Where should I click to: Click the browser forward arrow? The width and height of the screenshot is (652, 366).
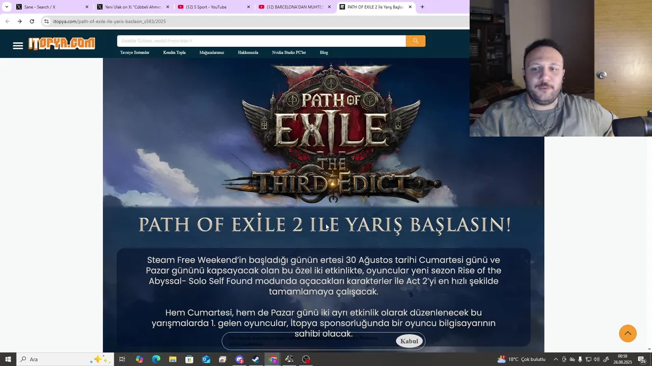[19, 21]
